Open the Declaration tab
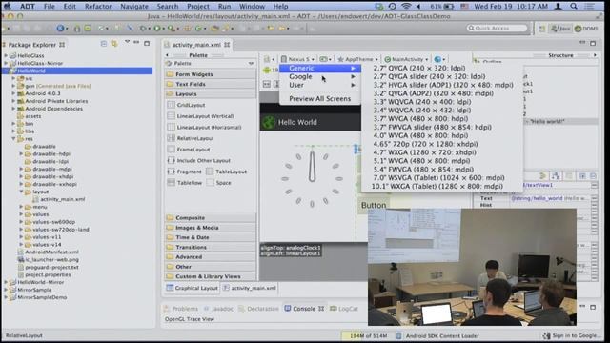Screen dimensions: 610x343 258,309
